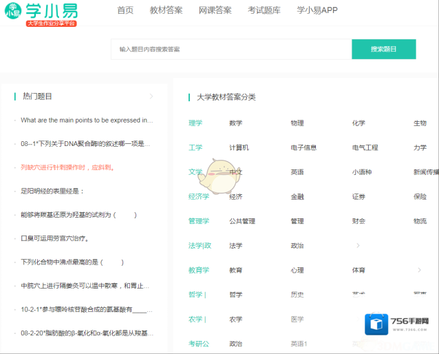Viewport: 439px width, 354px height.
Task: Expand more subjects in the 法学|政 row
Action: [x=358, y=245]
